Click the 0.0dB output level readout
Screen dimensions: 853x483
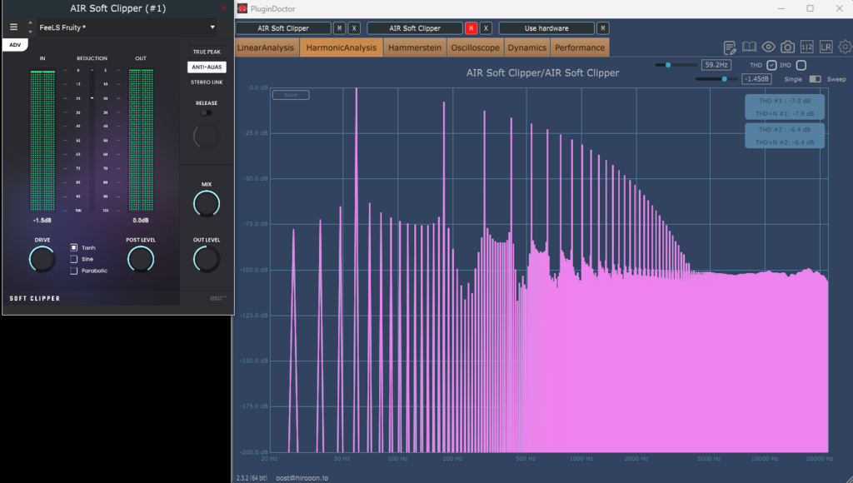pyautogui.click(x=141, y=221)
